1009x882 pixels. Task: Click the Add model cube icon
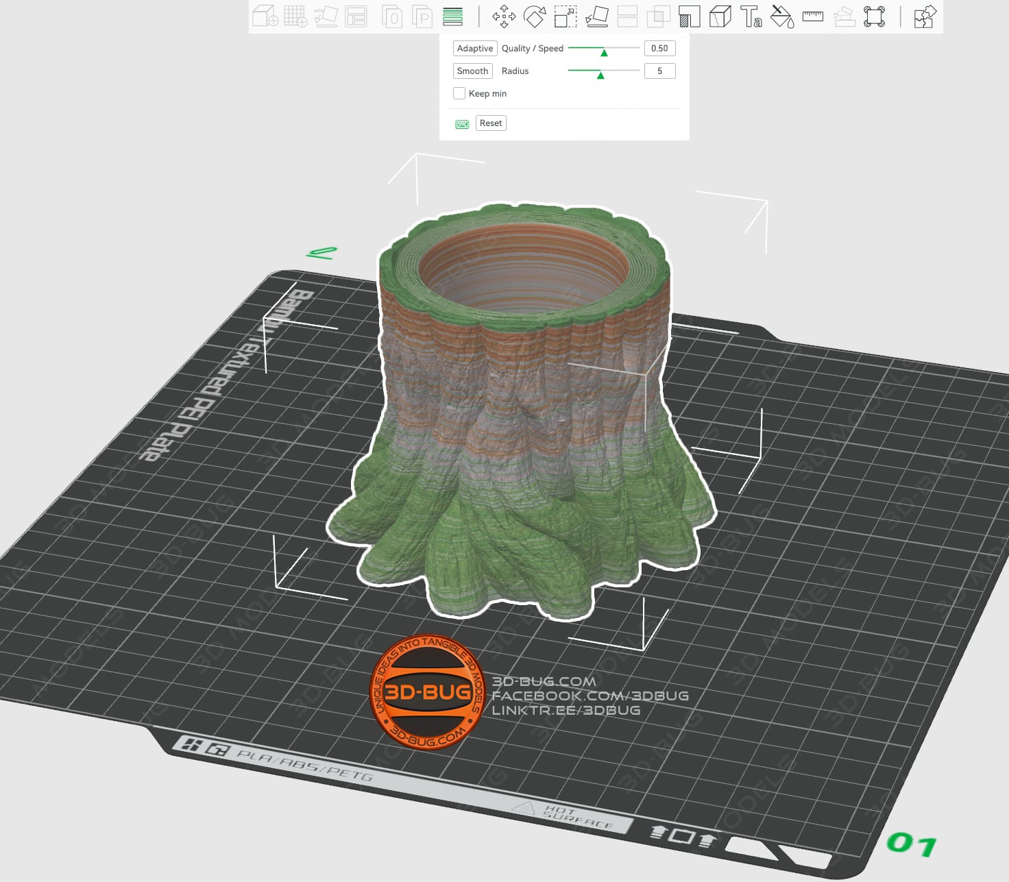[265, 16]
